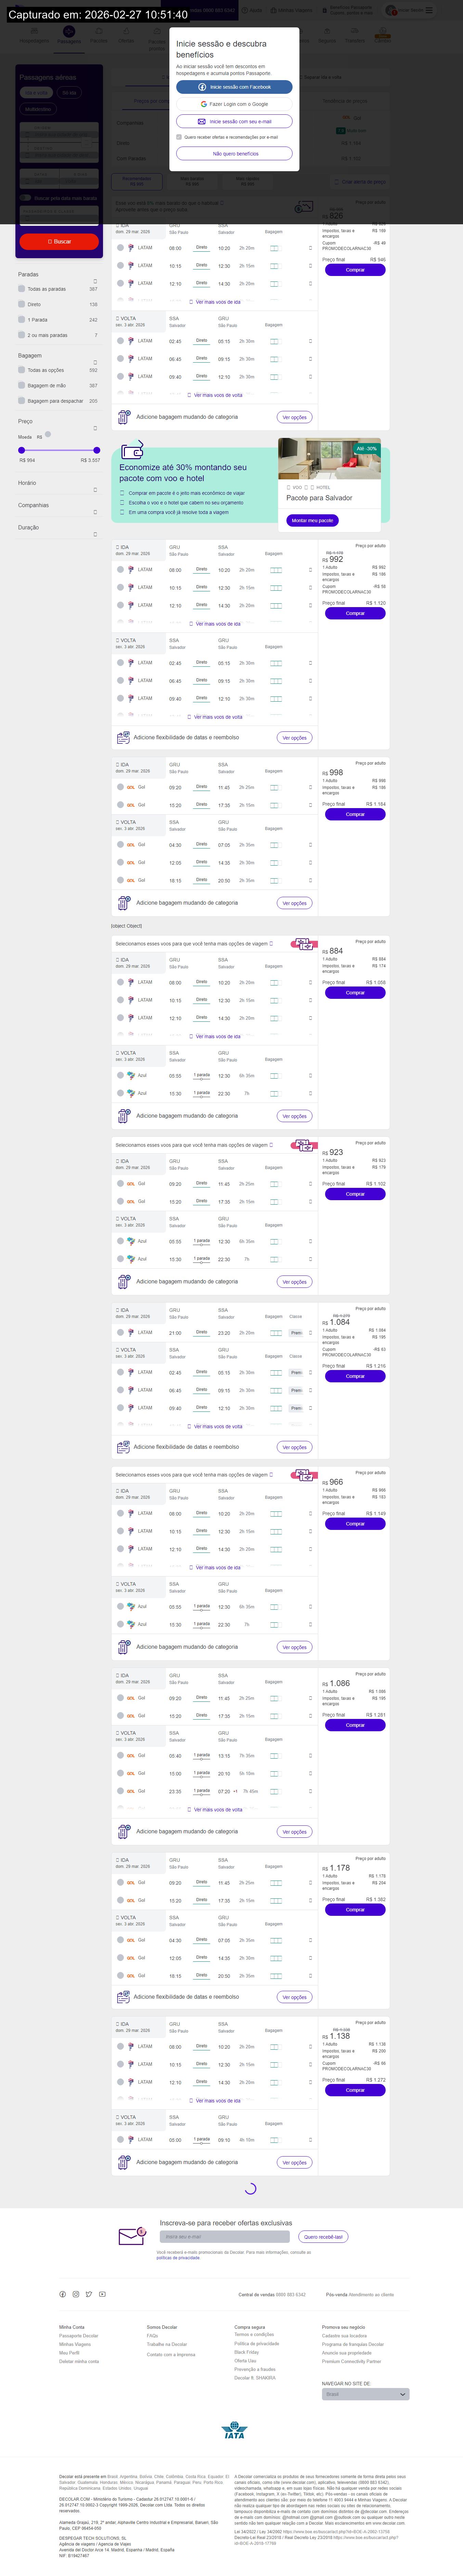The width and height of the screenshot is (463, 2576).
Task: Open the FAQs footer link
Action: (153, 2335)
